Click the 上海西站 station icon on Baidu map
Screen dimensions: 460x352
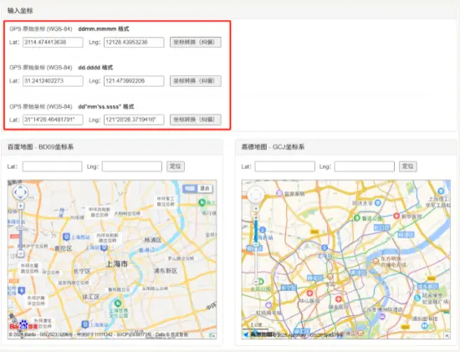coord(67,237)
